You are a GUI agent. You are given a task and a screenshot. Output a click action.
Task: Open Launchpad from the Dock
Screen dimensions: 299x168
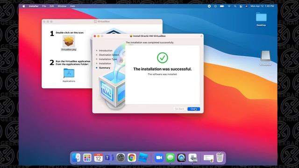(x=87, y=158)
